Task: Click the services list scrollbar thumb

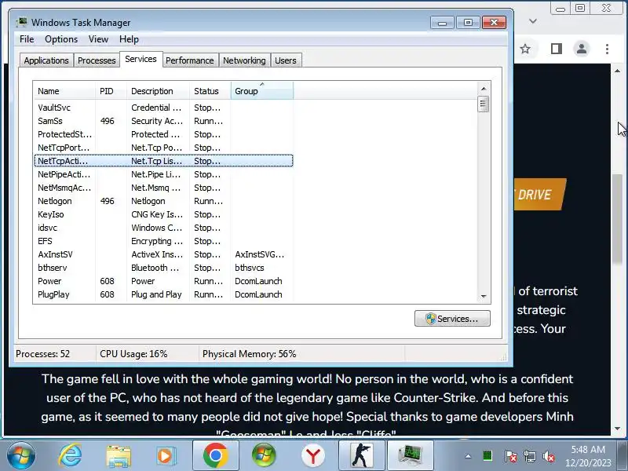Action: pyautogui.click(x=484, y=104)
